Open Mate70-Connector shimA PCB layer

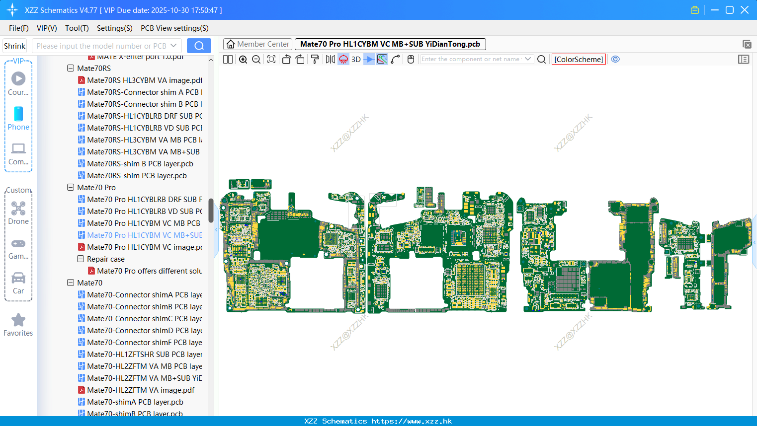(140, 294)
